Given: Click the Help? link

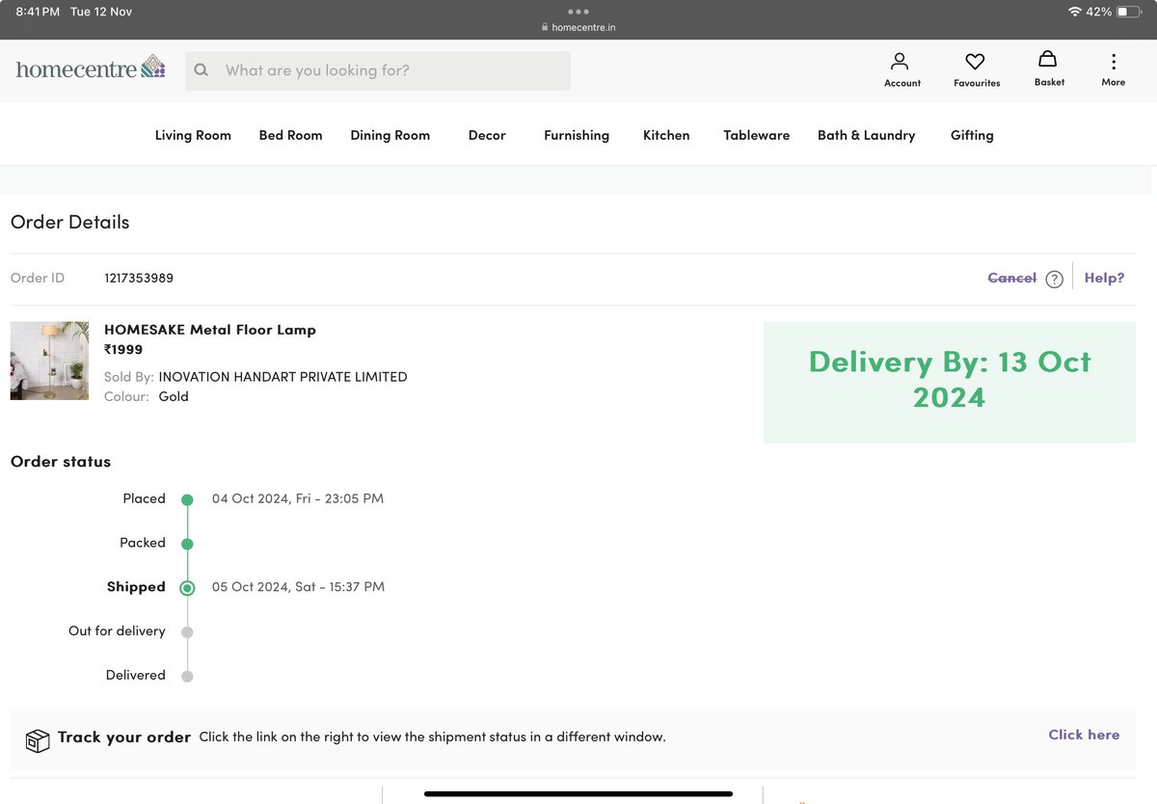Looking at the screenshot, I should coord(1104,278).
